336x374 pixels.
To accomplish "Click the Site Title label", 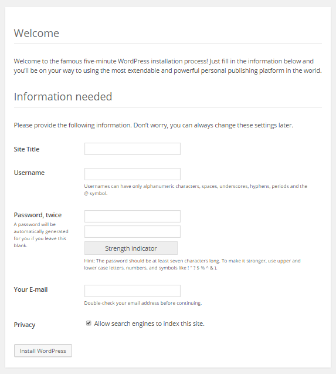I will pos(26,149).
